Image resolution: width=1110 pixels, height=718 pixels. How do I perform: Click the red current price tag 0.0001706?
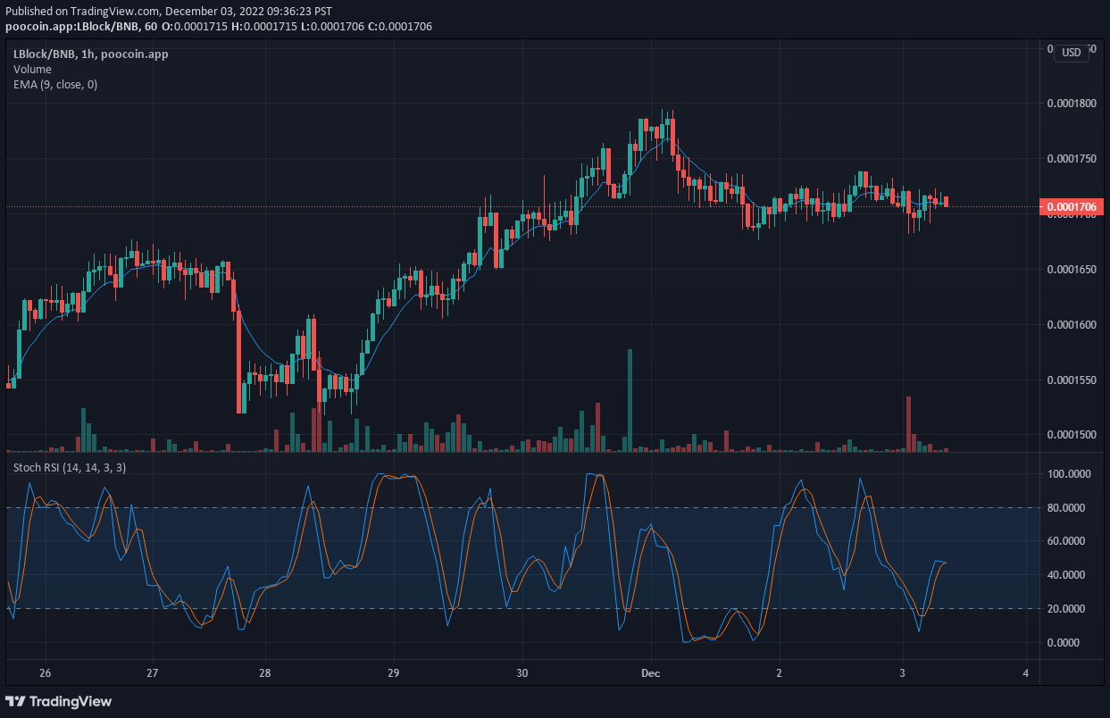click(x=1072, y=207)
